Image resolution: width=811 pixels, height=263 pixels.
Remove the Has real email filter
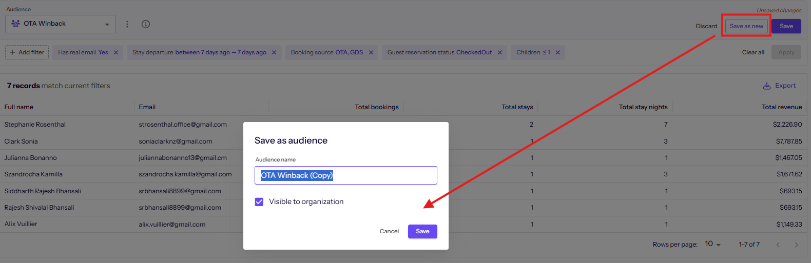(x=116, y=52)
